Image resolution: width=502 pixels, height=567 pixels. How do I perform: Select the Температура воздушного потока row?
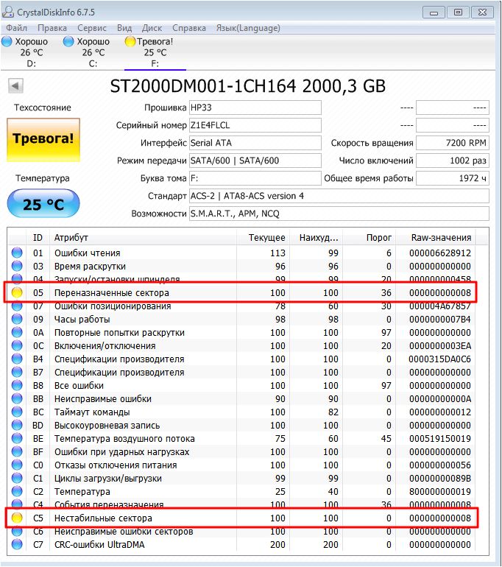tap(247, 438)
